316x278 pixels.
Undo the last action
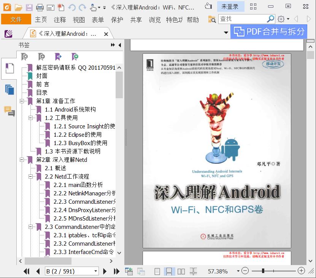tap(72, 8)
